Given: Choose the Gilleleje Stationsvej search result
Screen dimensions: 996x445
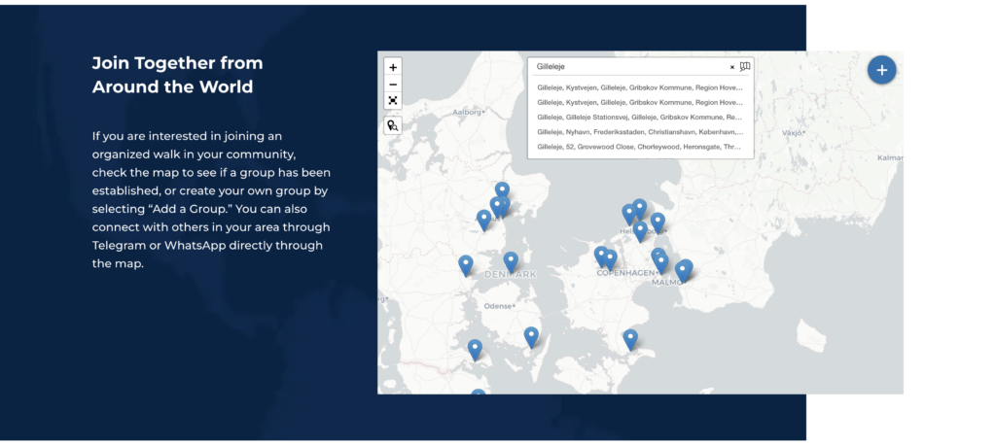Looking at the screenshot, I should [640, 118].
